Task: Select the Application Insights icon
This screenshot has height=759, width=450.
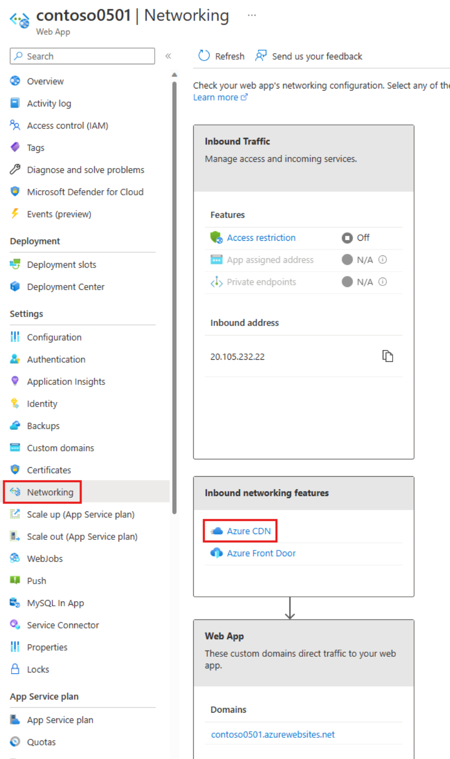Action: pos(15,381)
